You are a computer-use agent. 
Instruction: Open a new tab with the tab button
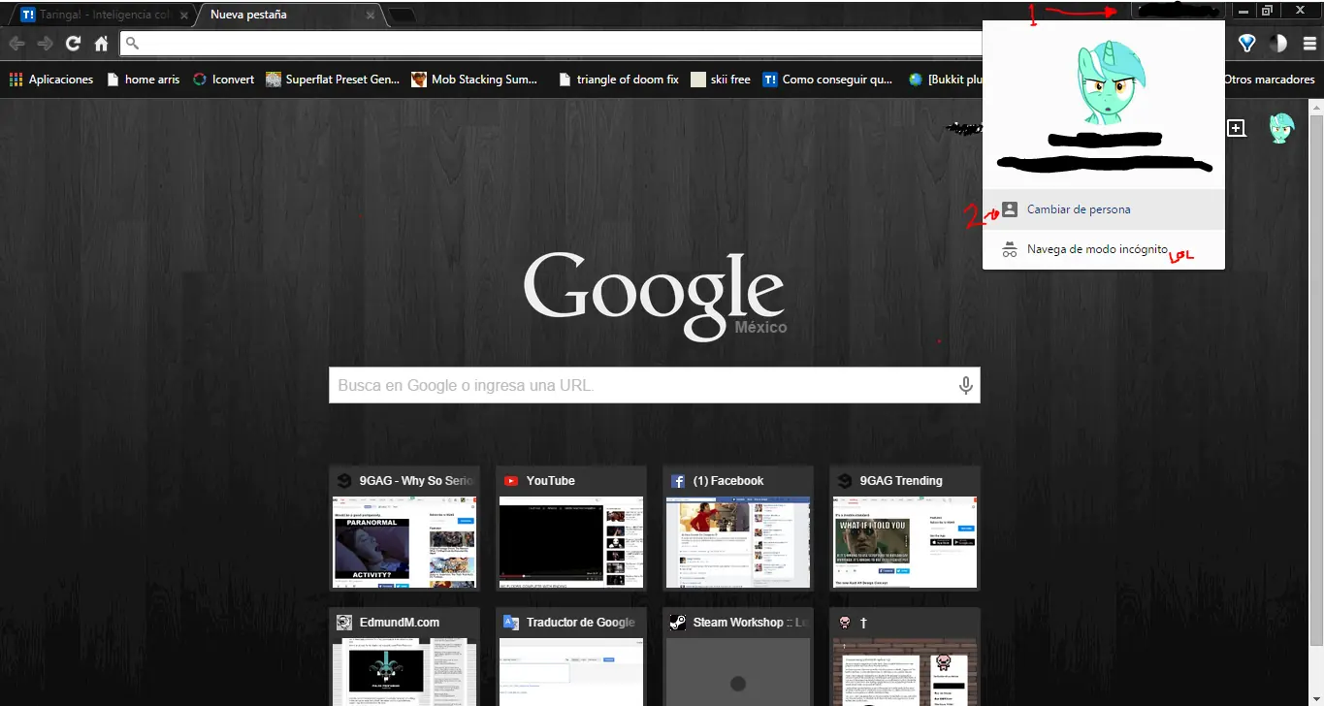pos(402,16)
